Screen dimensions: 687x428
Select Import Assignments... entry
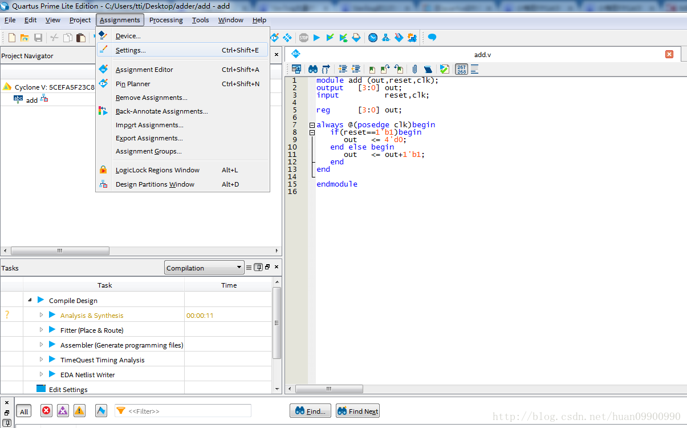(182, 125)
